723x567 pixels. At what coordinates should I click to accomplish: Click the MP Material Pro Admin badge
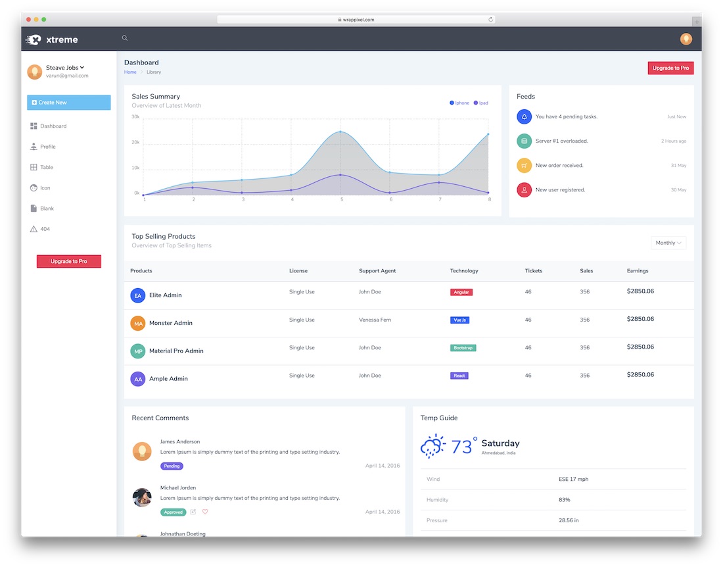138,351
